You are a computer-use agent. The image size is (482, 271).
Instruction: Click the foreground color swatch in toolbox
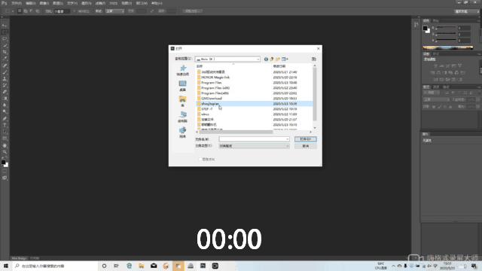tap(3, 162)
